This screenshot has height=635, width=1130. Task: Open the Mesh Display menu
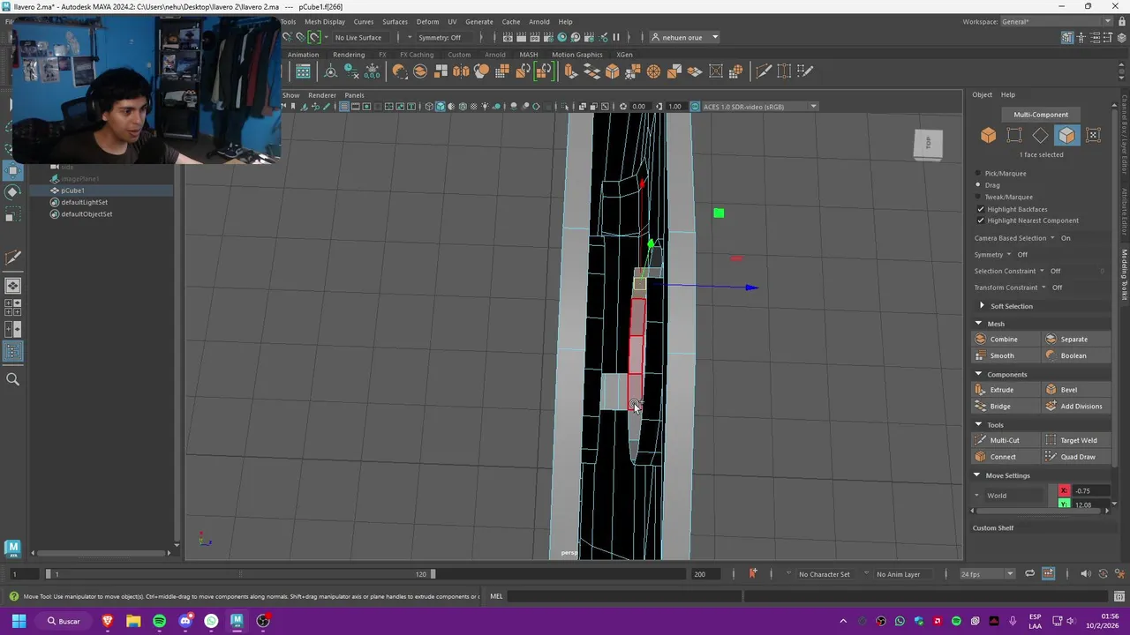coord(325,22)
